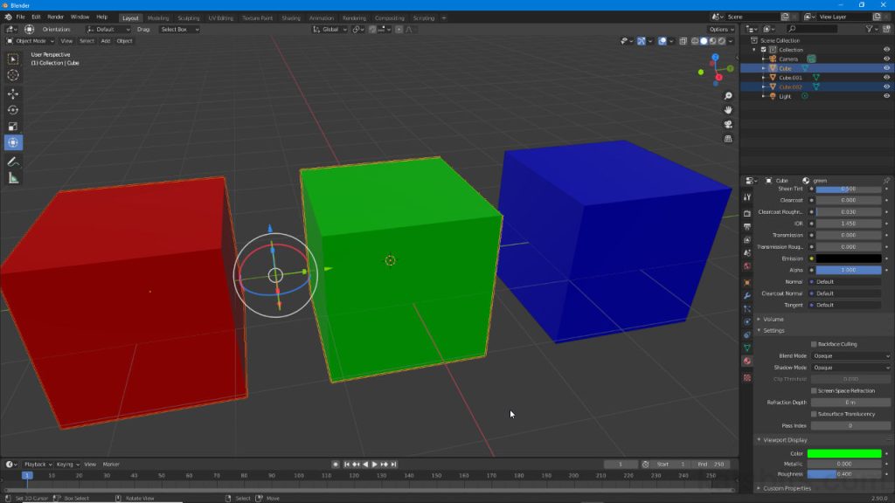895x503 pixels.
Task: Toggle visibility of the Light object
Action: [x=886, y=96]
